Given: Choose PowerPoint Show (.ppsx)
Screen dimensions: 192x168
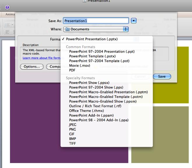Looking at the screenshot, I should coord(107,83).
